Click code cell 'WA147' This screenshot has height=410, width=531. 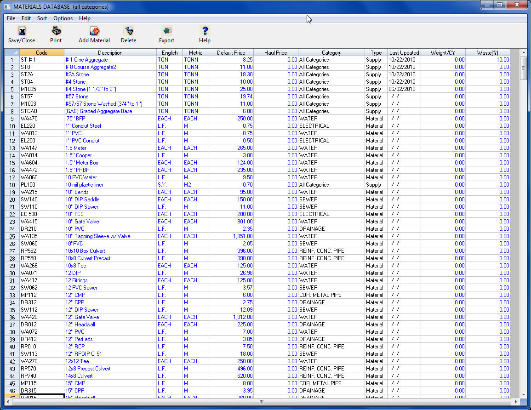[42, 148]
